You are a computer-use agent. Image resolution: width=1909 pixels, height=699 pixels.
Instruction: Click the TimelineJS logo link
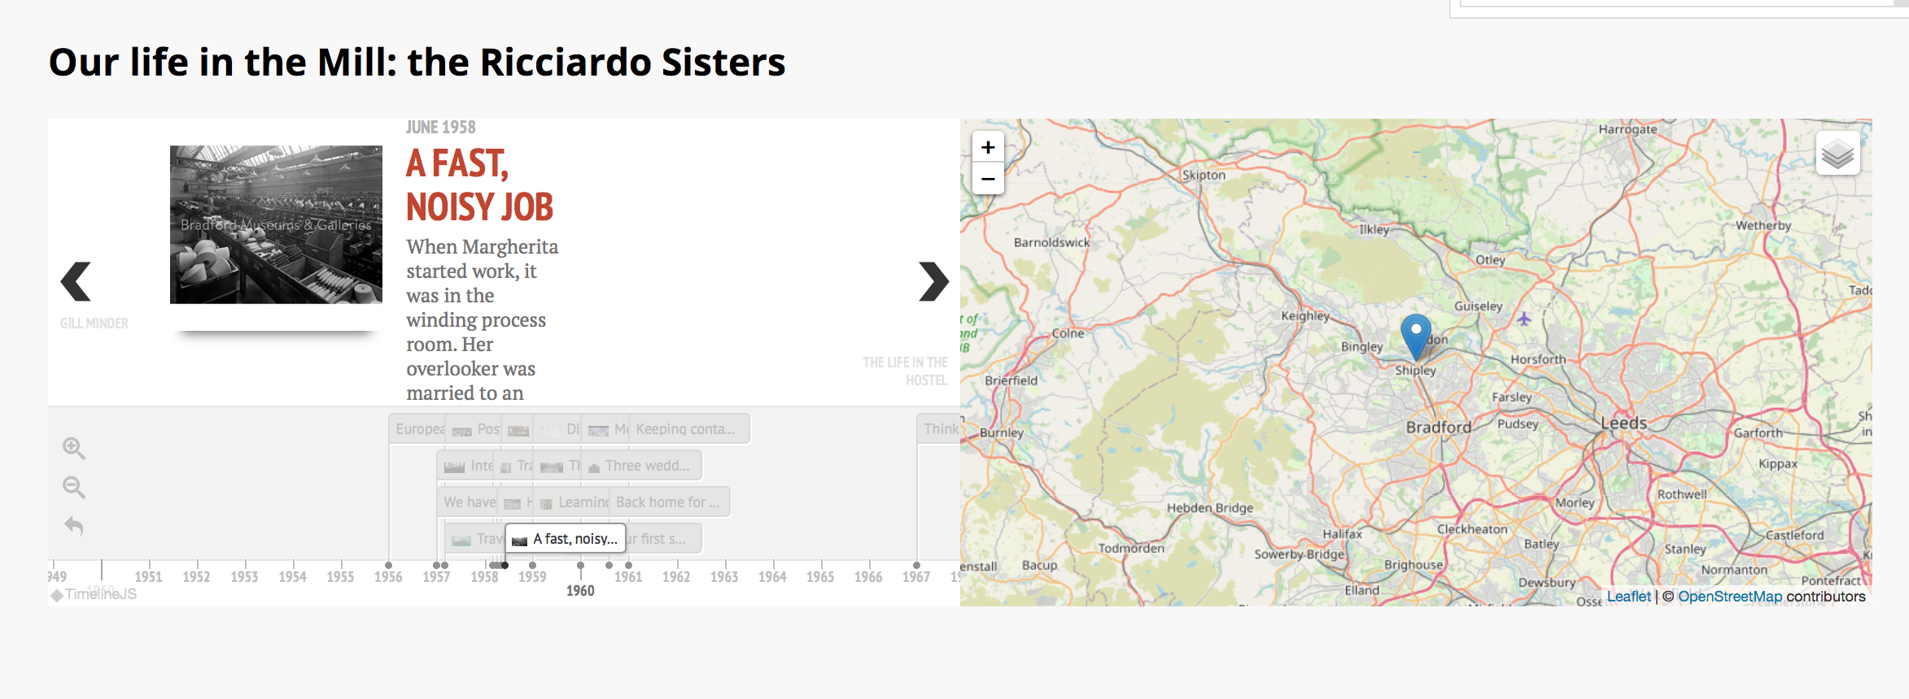coord(94,594)
